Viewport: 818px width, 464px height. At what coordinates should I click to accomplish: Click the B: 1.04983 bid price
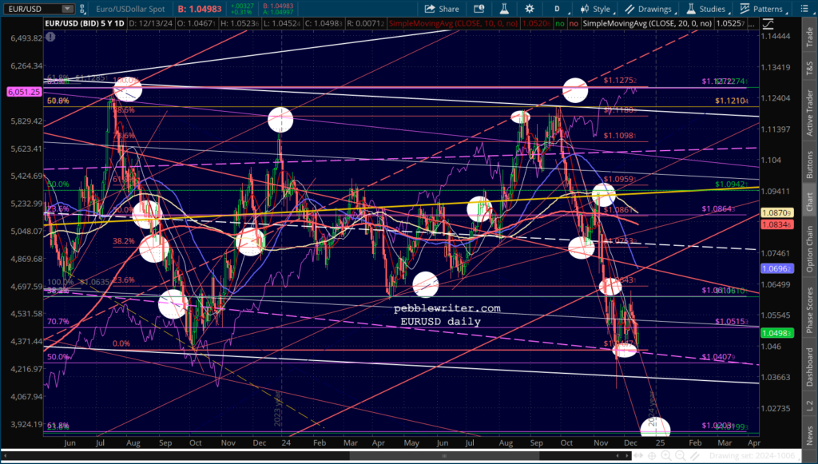point(199,9)
